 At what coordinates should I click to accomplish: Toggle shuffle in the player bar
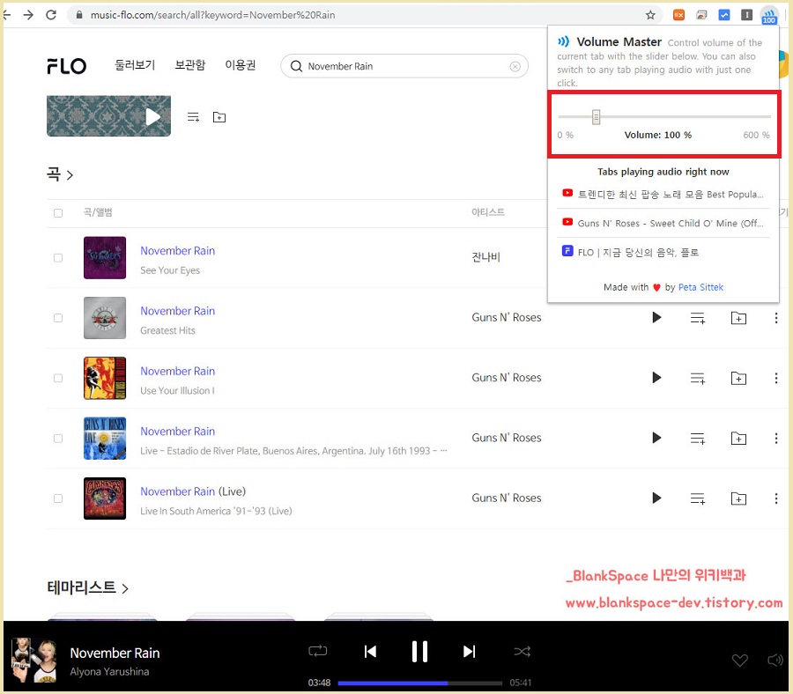point(522,652)
